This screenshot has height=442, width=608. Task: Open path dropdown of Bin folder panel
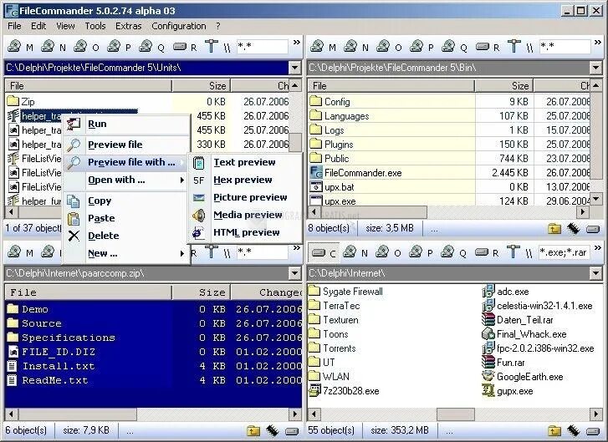596,68
